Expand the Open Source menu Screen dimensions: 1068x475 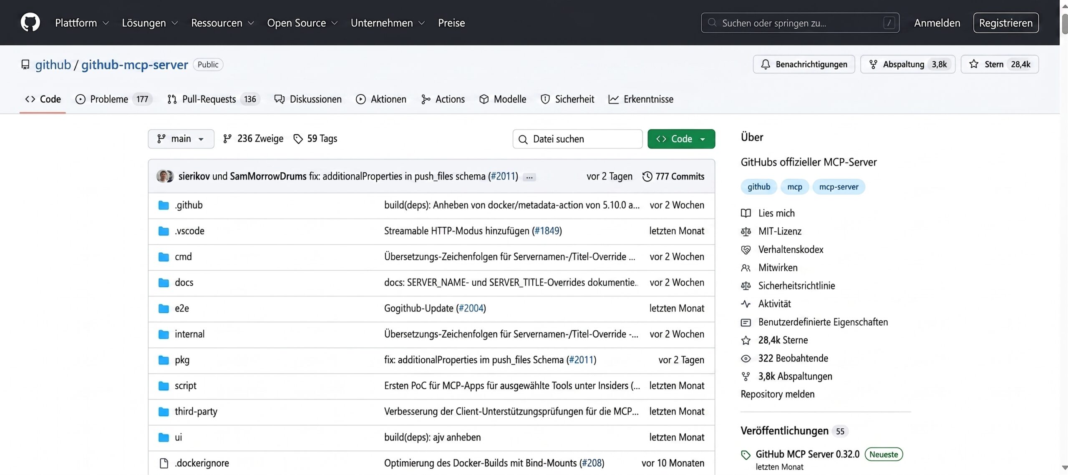pyautogui.click(x=302, y=23)
